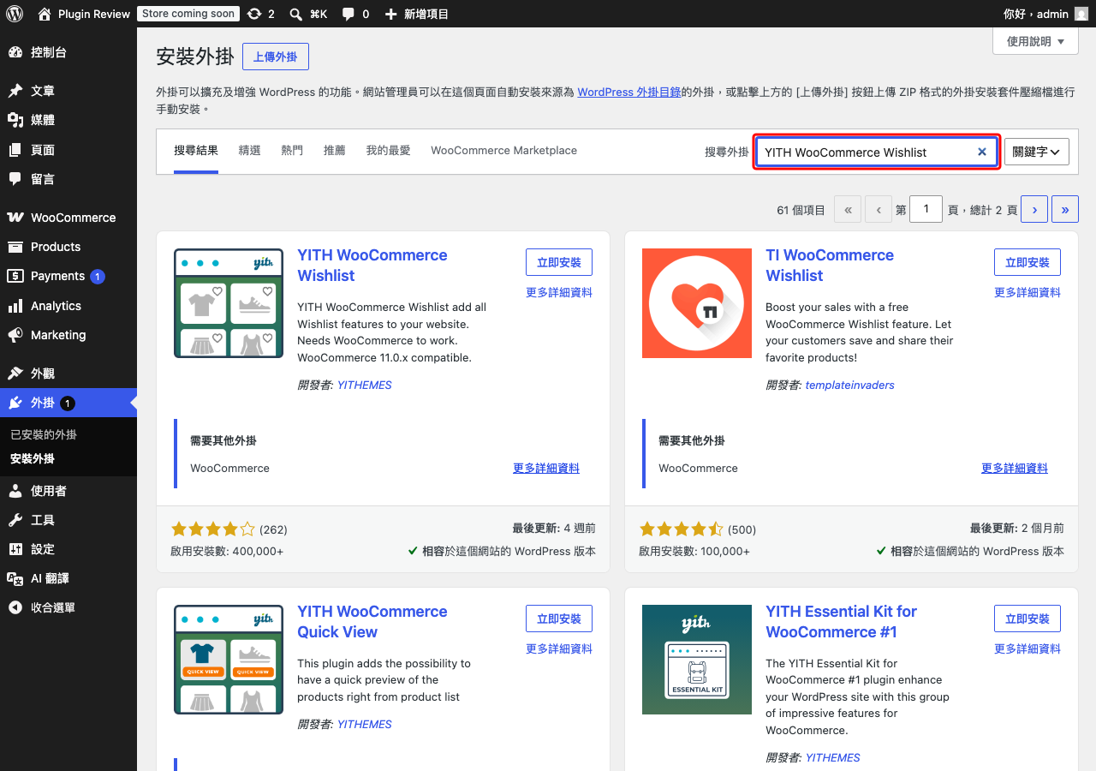Open the WordPress 外掛目錄 link
The image size is (1096, 771).
(x=629, y=92)
